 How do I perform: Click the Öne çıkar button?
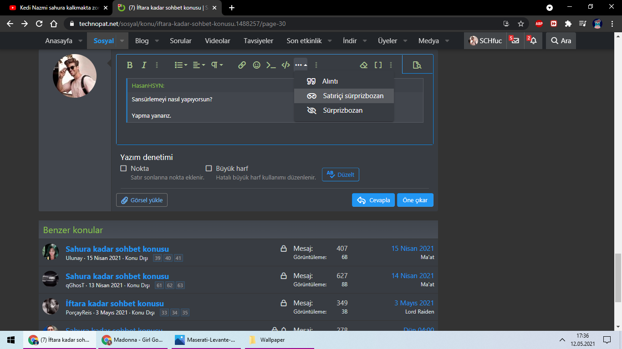pyautogui.click(x=415, y=200)
